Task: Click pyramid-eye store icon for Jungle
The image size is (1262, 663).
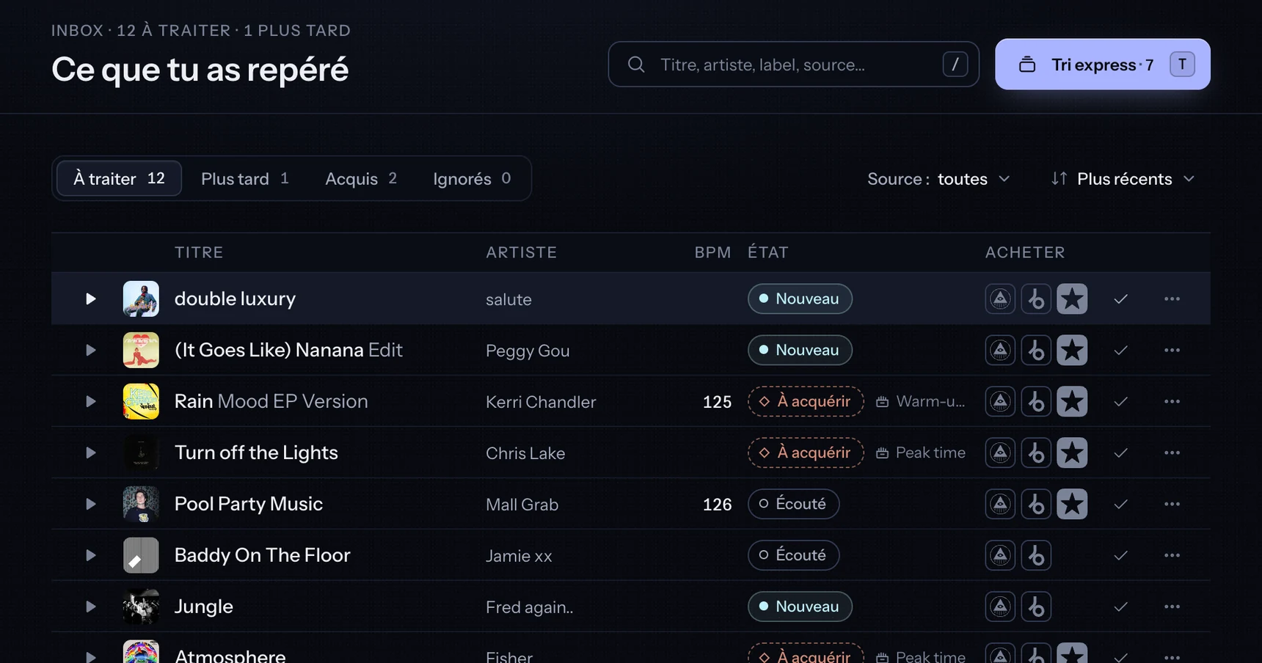Action: tap(1000, 607)
